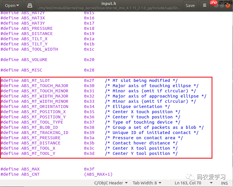The image size is (233, 187).
Task: Click ABS_VOLUME identifier
Action: [x=34, y=60]
